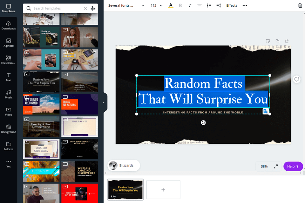305x203 pixels.
Task: Expand the font family dropdown
Action: (x=125, y=6)
